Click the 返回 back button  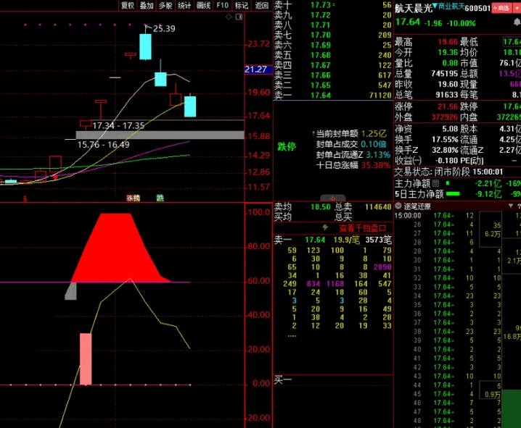coord(261,5)
